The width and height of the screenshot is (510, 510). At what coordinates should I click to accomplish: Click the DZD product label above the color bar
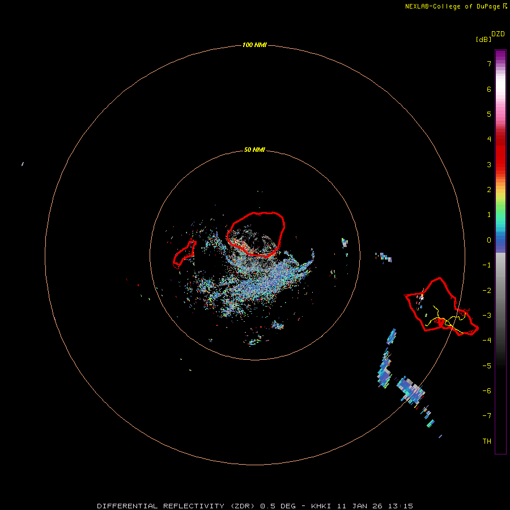tap(498, 34)
